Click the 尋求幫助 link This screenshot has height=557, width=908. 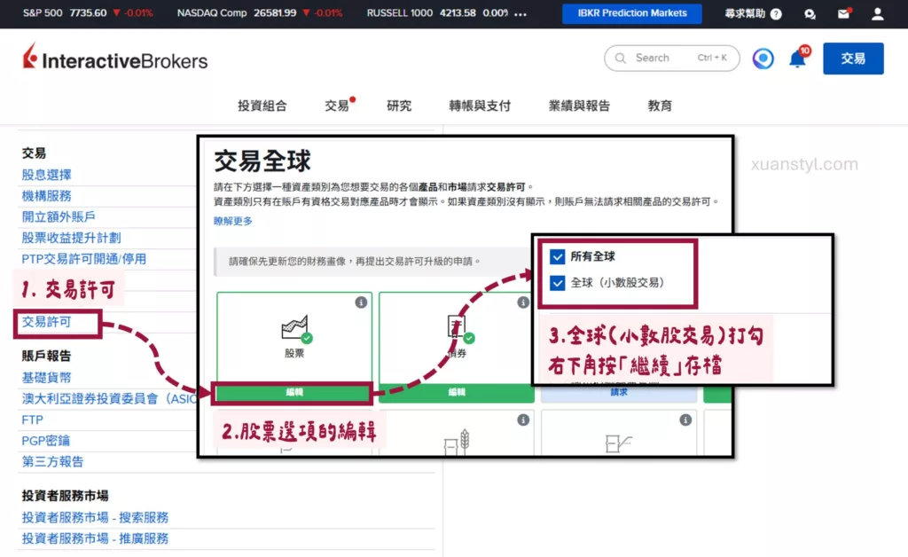[745, 13]
